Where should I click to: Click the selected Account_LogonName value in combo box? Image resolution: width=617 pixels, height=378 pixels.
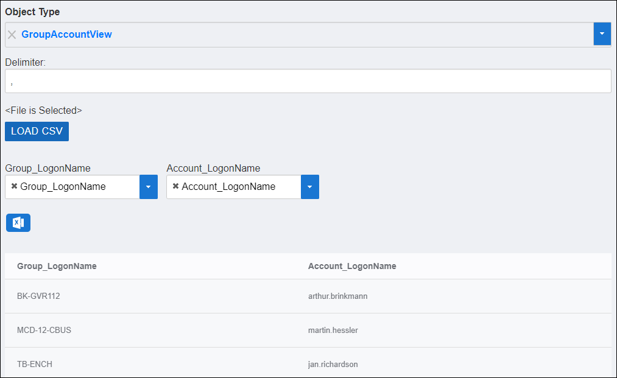228,187
